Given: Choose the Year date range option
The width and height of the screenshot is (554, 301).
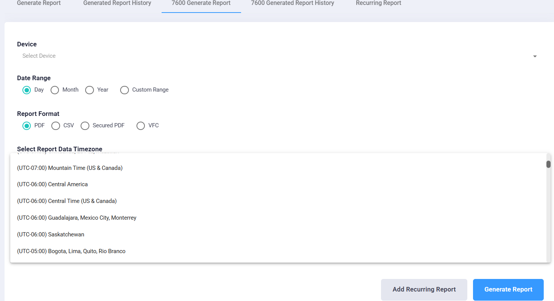Looking at the screenshot, I should (x=89, y=90).
